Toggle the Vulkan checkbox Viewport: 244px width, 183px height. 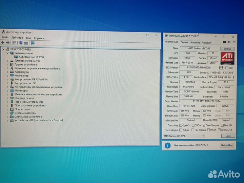181,130
